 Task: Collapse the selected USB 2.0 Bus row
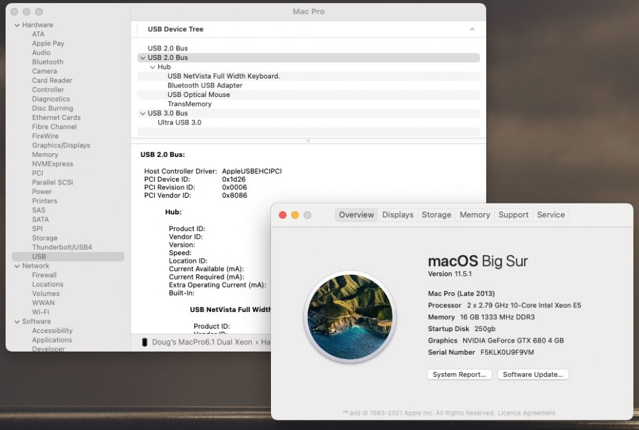coord(142,58)
